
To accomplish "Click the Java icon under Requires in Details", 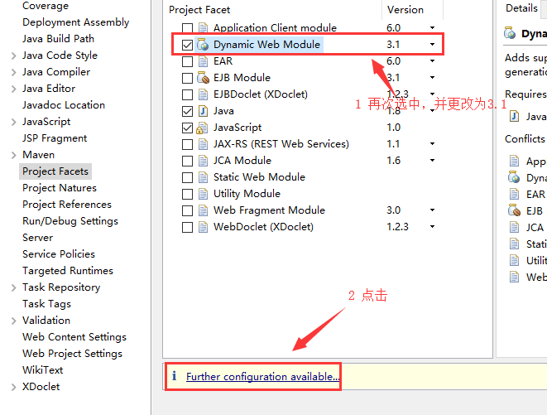I will (x=514, y=116).
